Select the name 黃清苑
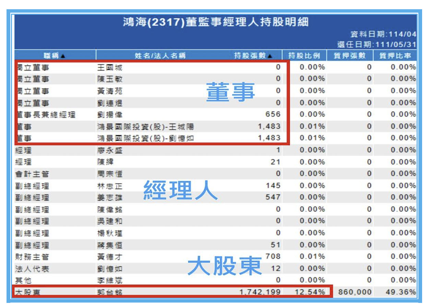The width and height of the screenshot is (430, 307). (x=110, y=91)
